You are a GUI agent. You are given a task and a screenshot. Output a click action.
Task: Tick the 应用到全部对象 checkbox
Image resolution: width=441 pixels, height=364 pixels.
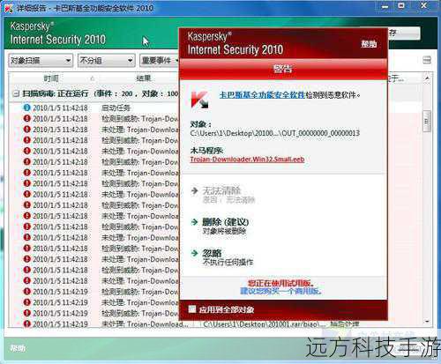click(192, 309)
